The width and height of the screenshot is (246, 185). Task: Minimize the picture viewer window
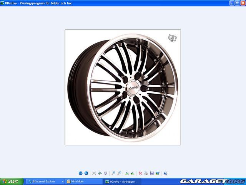tap(232, 3)
